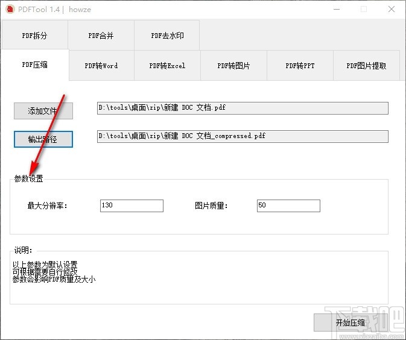Viewport: 406px width, 340px height.
Task: Switch to the PDF拆分 tab
Action: tap(35, 35)
